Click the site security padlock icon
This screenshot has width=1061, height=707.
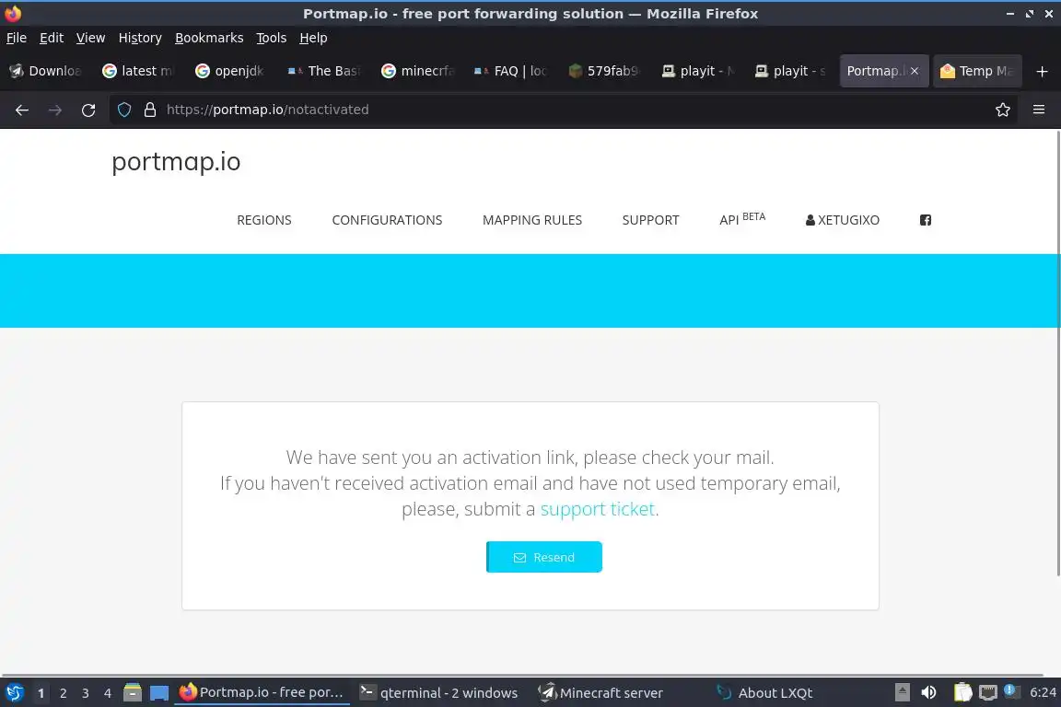tap(149, 110)
